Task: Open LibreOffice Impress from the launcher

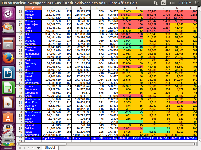Action: (8, 102)
